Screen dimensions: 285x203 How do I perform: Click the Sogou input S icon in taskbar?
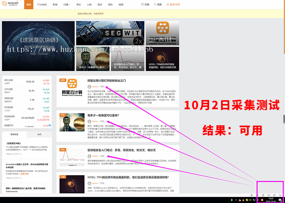[262, 200]
